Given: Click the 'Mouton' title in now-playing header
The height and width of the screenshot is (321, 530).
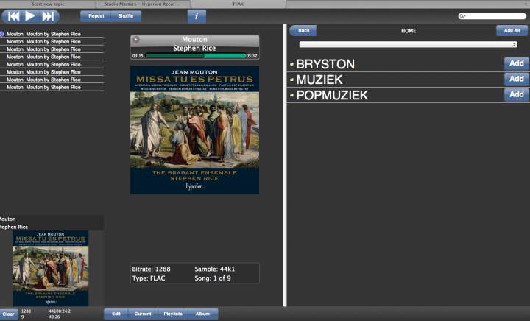Looking at the screenshot, I should (x=194, y=40).
